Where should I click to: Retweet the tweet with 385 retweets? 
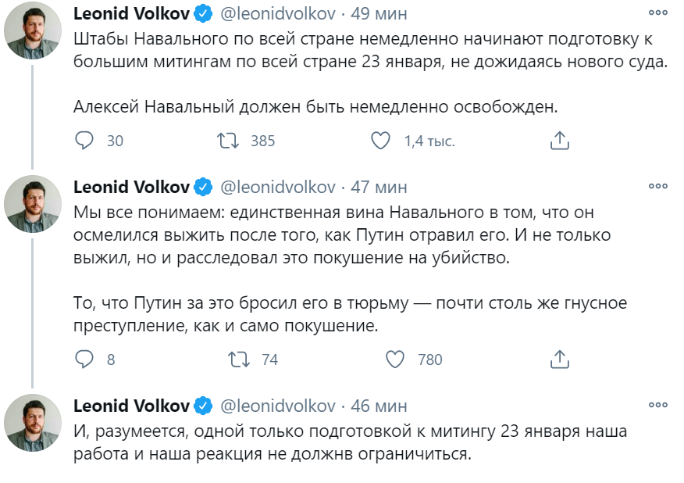(x=229, y=141)
